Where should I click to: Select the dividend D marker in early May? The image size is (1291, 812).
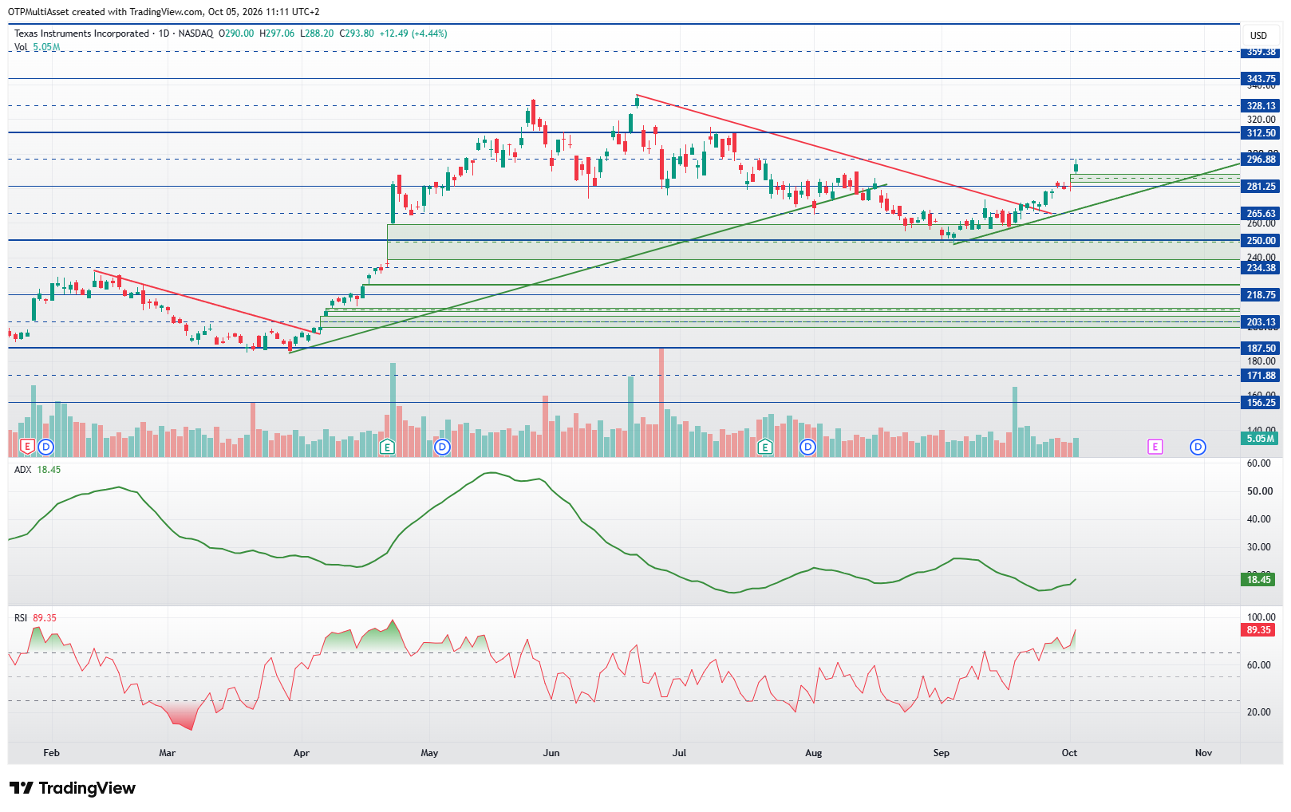click(442, 447)
